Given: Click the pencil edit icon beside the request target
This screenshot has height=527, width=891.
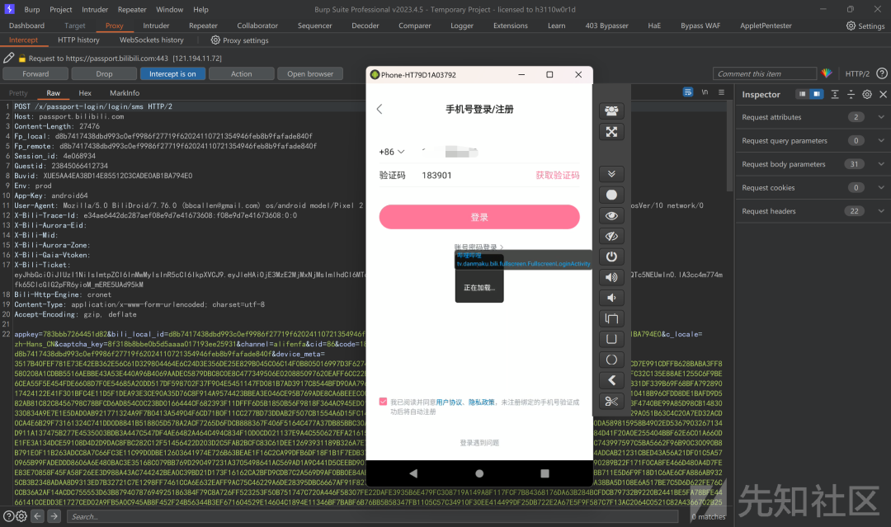Looking at the screenshot, I should (8, 58).
